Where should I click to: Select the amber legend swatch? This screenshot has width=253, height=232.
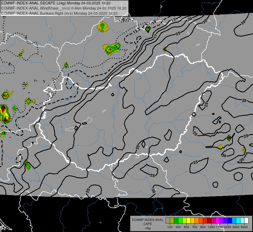coord(193,221)
